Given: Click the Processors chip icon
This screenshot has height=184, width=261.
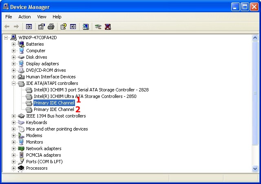Looking at the screenshot, I should (x=21, y=168).
